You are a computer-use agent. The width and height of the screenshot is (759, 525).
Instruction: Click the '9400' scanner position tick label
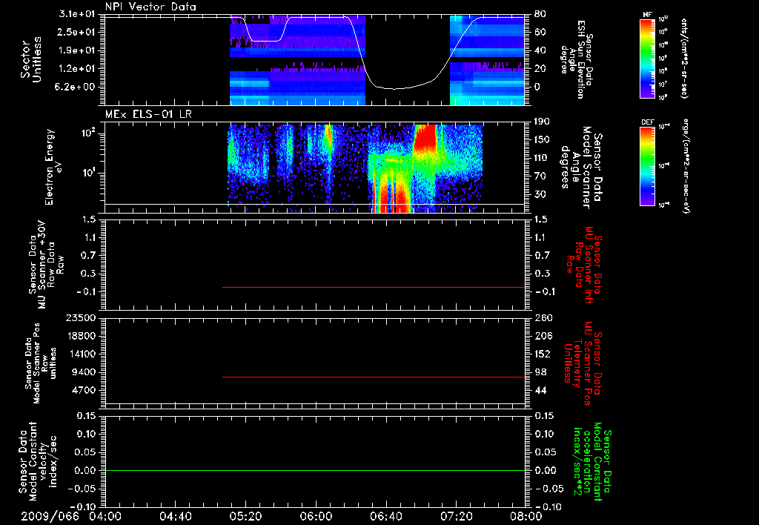click(83, 372)
